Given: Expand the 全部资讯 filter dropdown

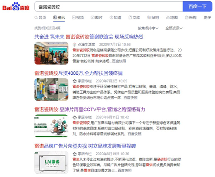Looking at the screenshot, I should pos(174,28).
